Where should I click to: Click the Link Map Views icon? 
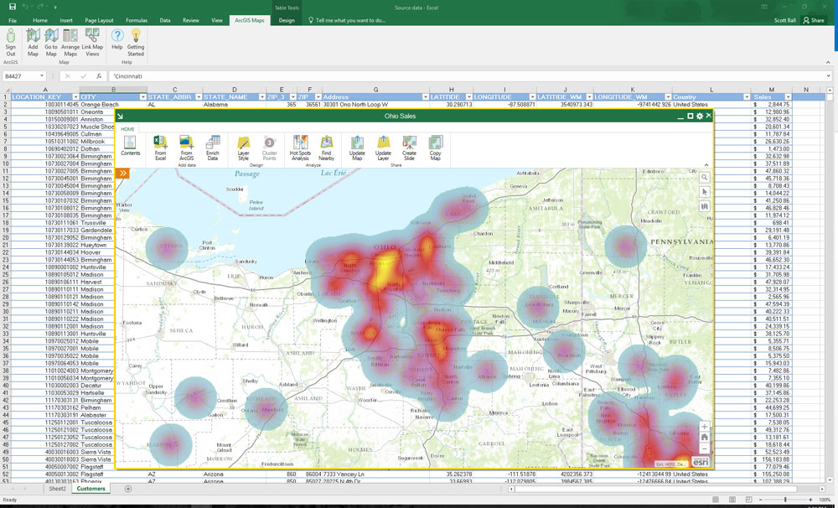92,41
